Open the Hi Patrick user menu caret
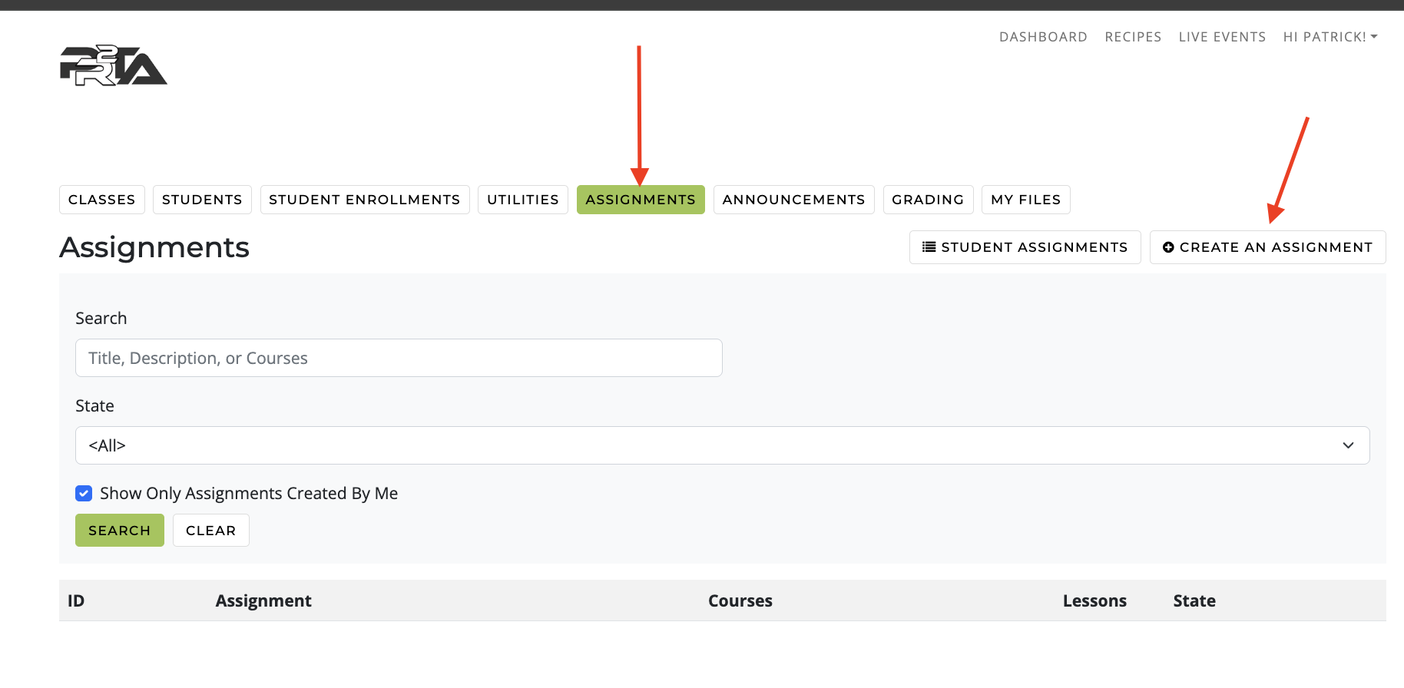The height and width of the screenshot is (688, 1404). click(1374, 37)
